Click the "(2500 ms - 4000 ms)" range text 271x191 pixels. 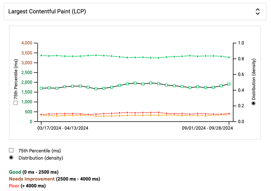(78, 179)
